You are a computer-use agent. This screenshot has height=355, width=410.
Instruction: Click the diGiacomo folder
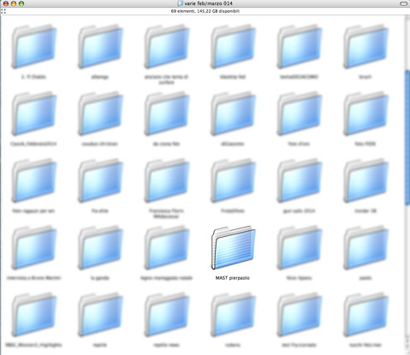(233, 114)
